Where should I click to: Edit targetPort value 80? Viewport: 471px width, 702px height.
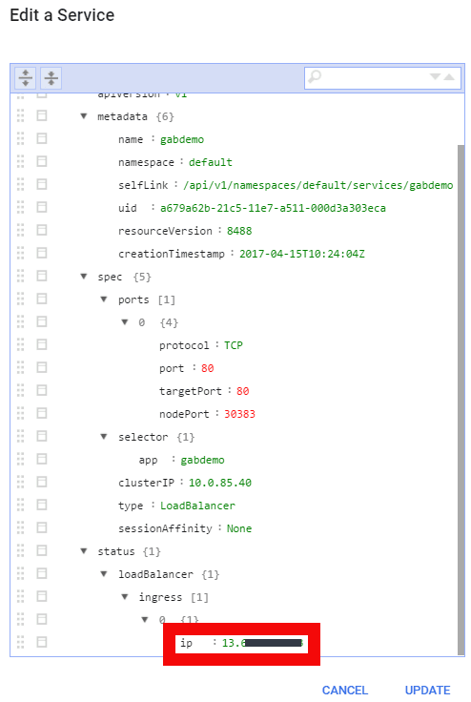243,391
